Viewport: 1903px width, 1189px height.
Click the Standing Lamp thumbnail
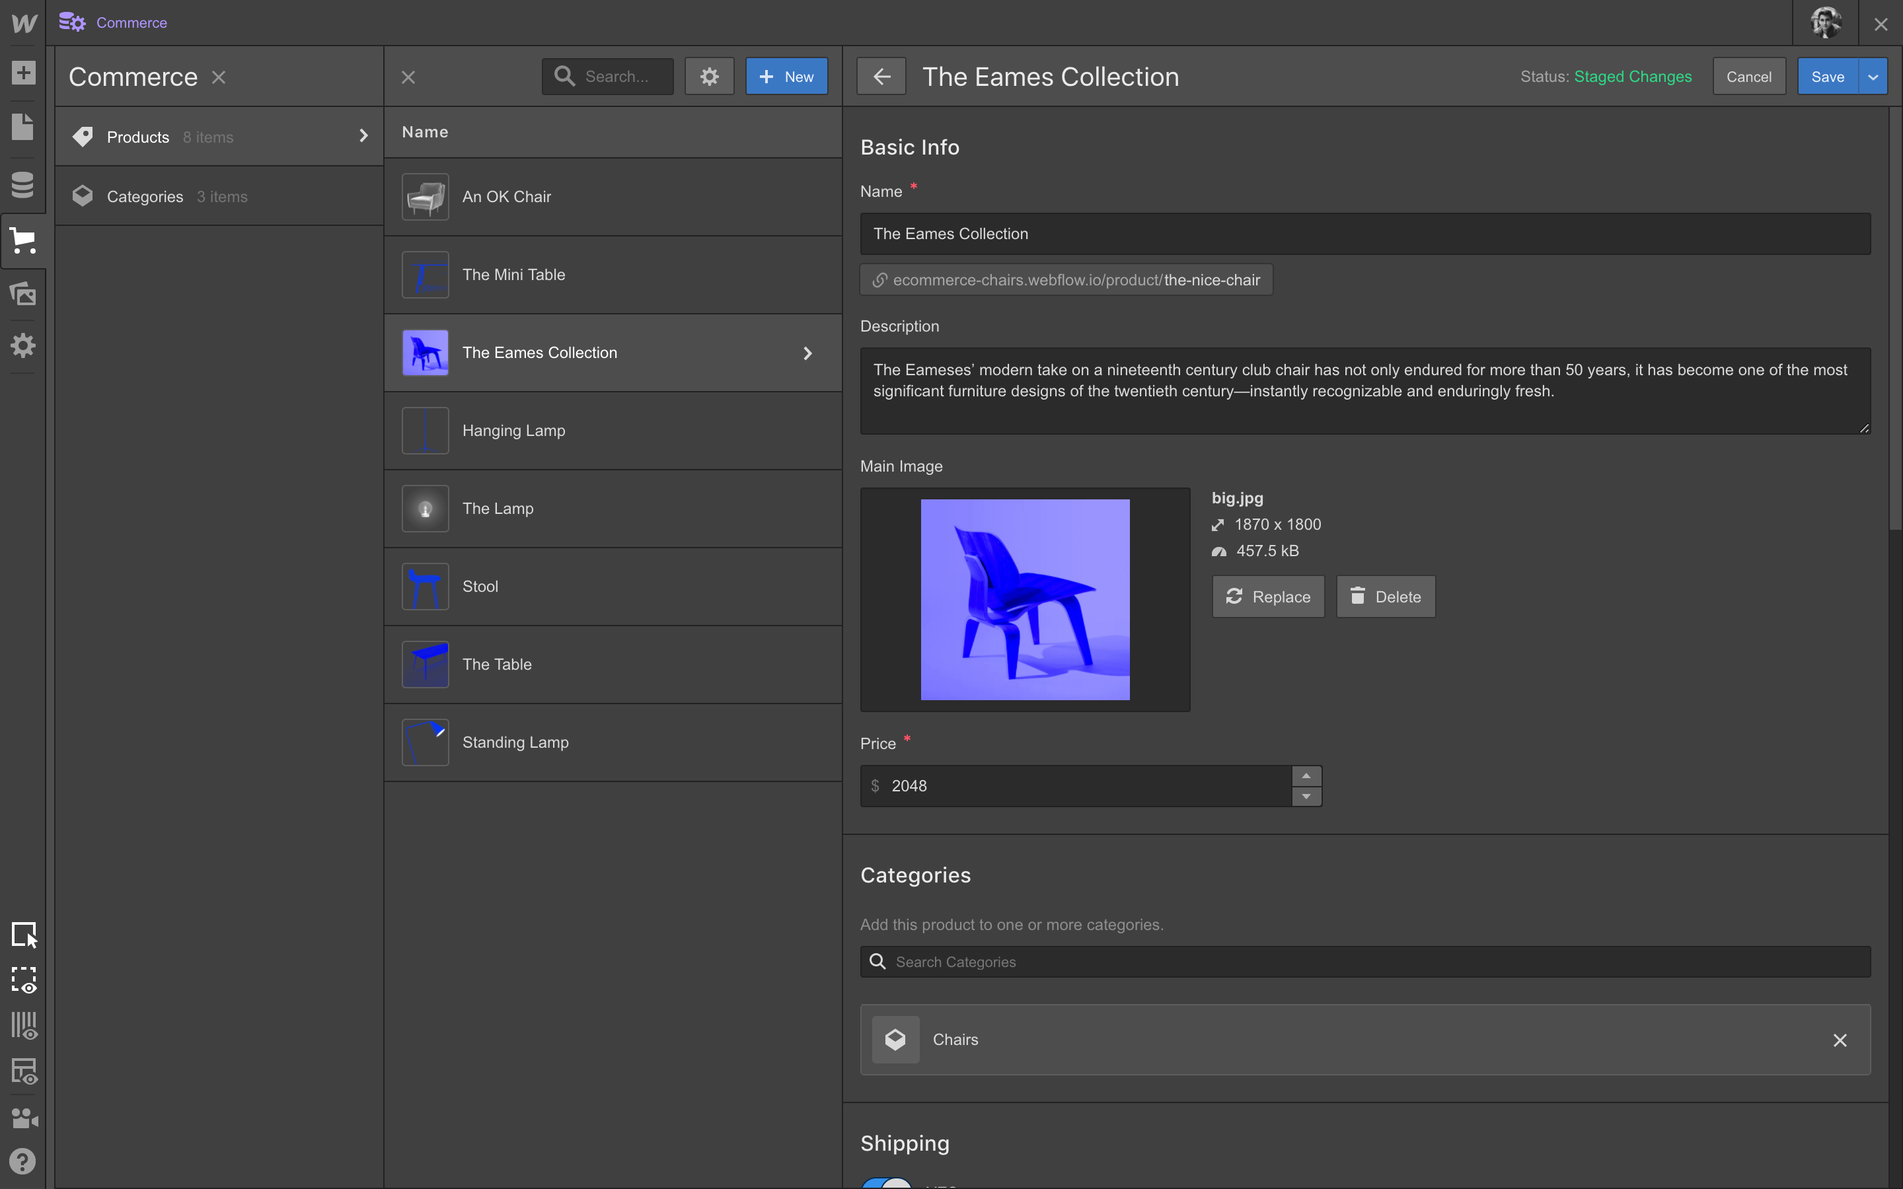(x=426, y=742)
